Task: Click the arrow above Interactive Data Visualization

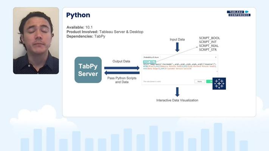Action: pyautogui.click(x=177, y=92)
